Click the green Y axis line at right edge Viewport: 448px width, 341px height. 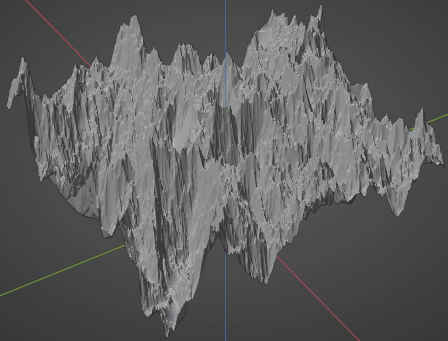pyautogui.click(x=438, y=118)
